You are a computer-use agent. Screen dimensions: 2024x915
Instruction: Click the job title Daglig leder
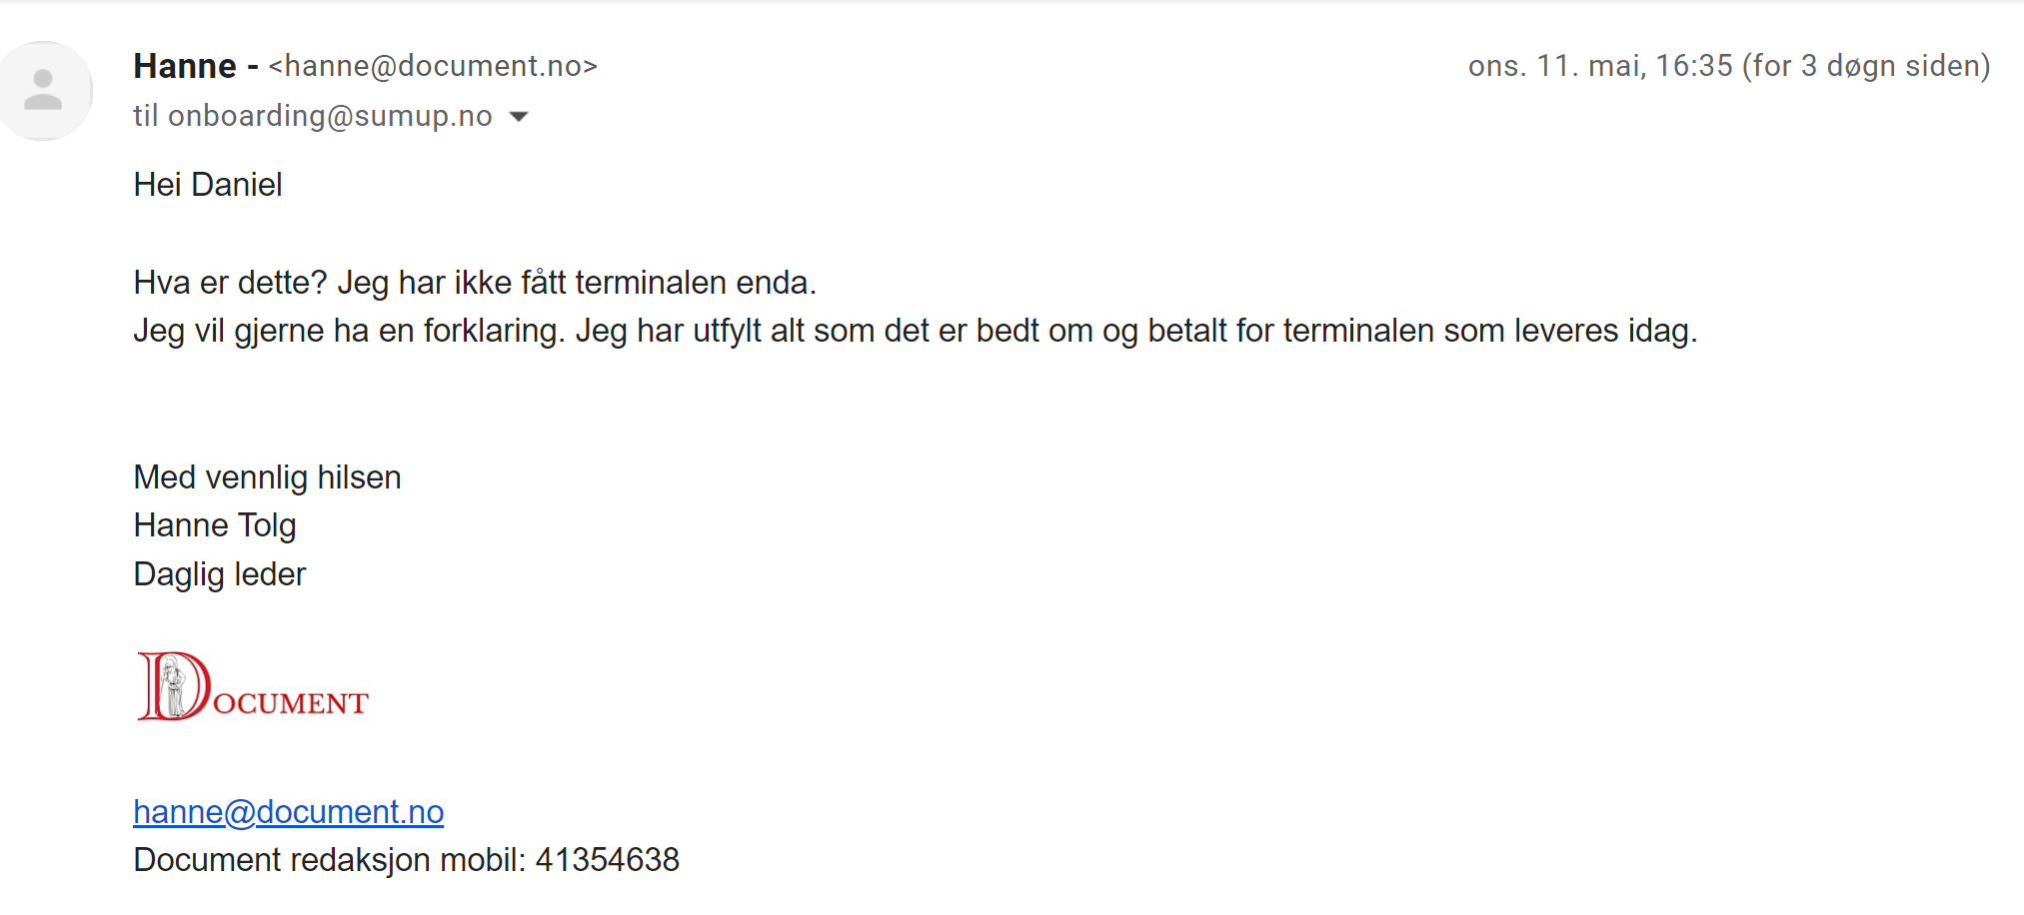[x=220, y=574]
